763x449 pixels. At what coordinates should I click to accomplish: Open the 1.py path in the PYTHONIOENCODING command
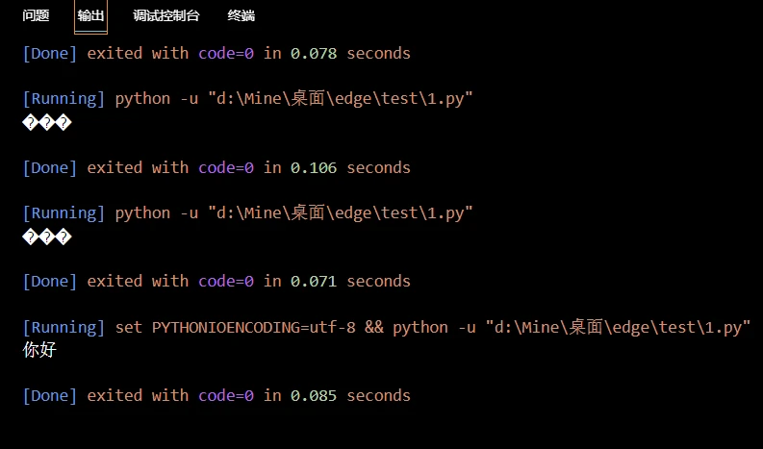(x=618, y=328)
